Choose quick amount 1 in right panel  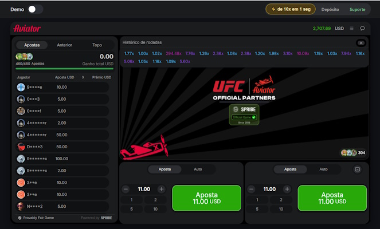point(257,200)
